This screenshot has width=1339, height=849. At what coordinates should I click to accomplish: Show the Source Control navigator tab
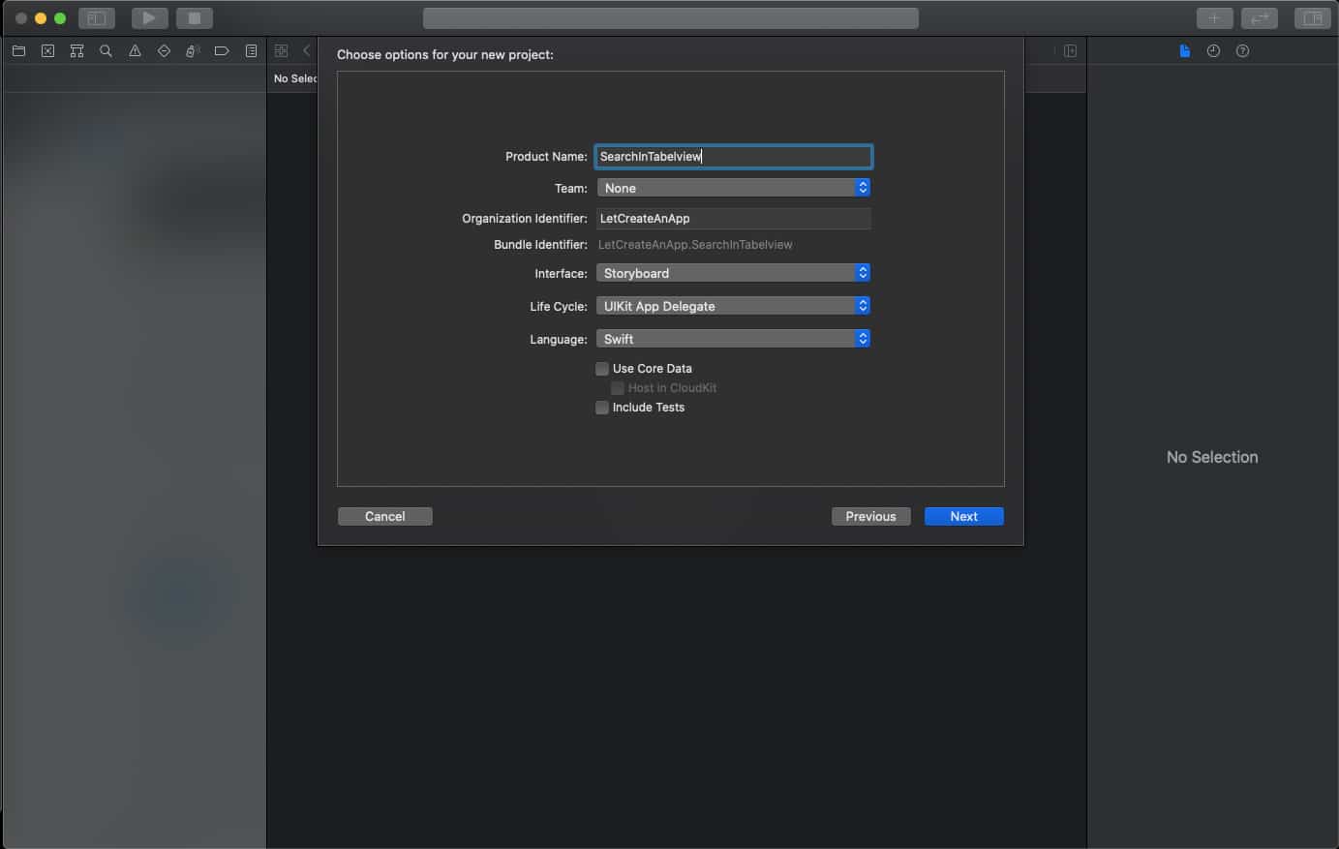(x=47, y=51)
